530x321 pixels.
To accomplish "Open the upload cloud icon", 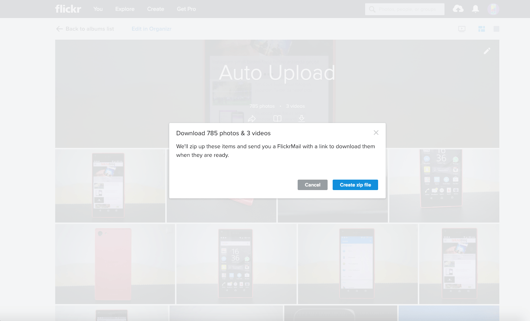I will [458, 9].
